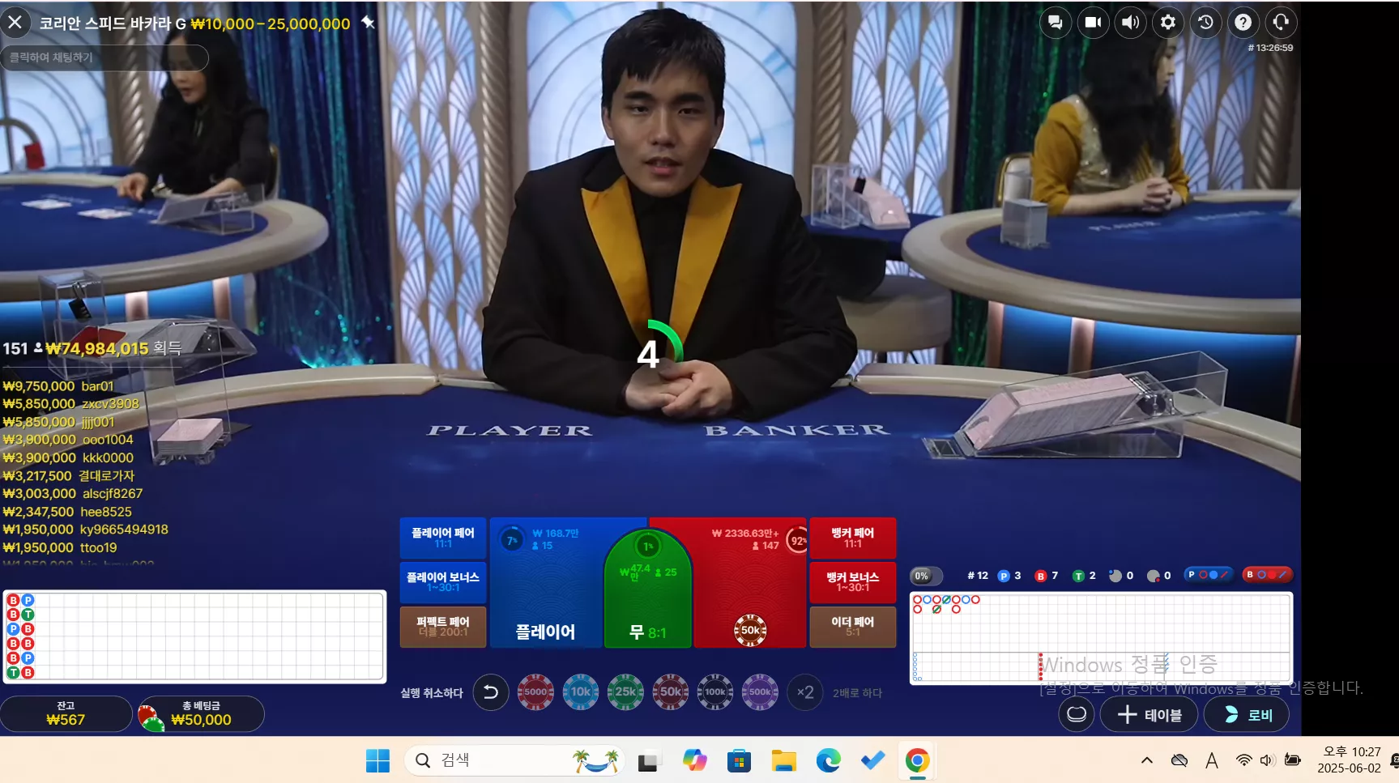Select the 5000 chip
The image size is (1399, 783).
coord(535,692)
